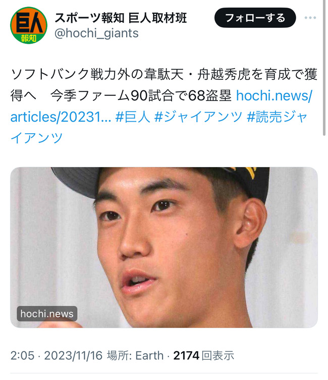Open the 場所: Earth location label
This screenshot has height=380, width=328.
click(135, 355)
